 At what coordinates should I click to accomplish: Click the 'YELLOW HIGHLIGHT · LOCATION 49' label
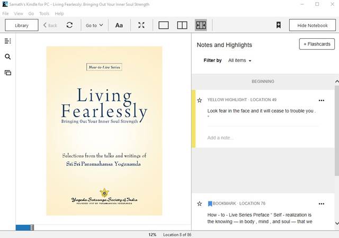tap(242, 100)
